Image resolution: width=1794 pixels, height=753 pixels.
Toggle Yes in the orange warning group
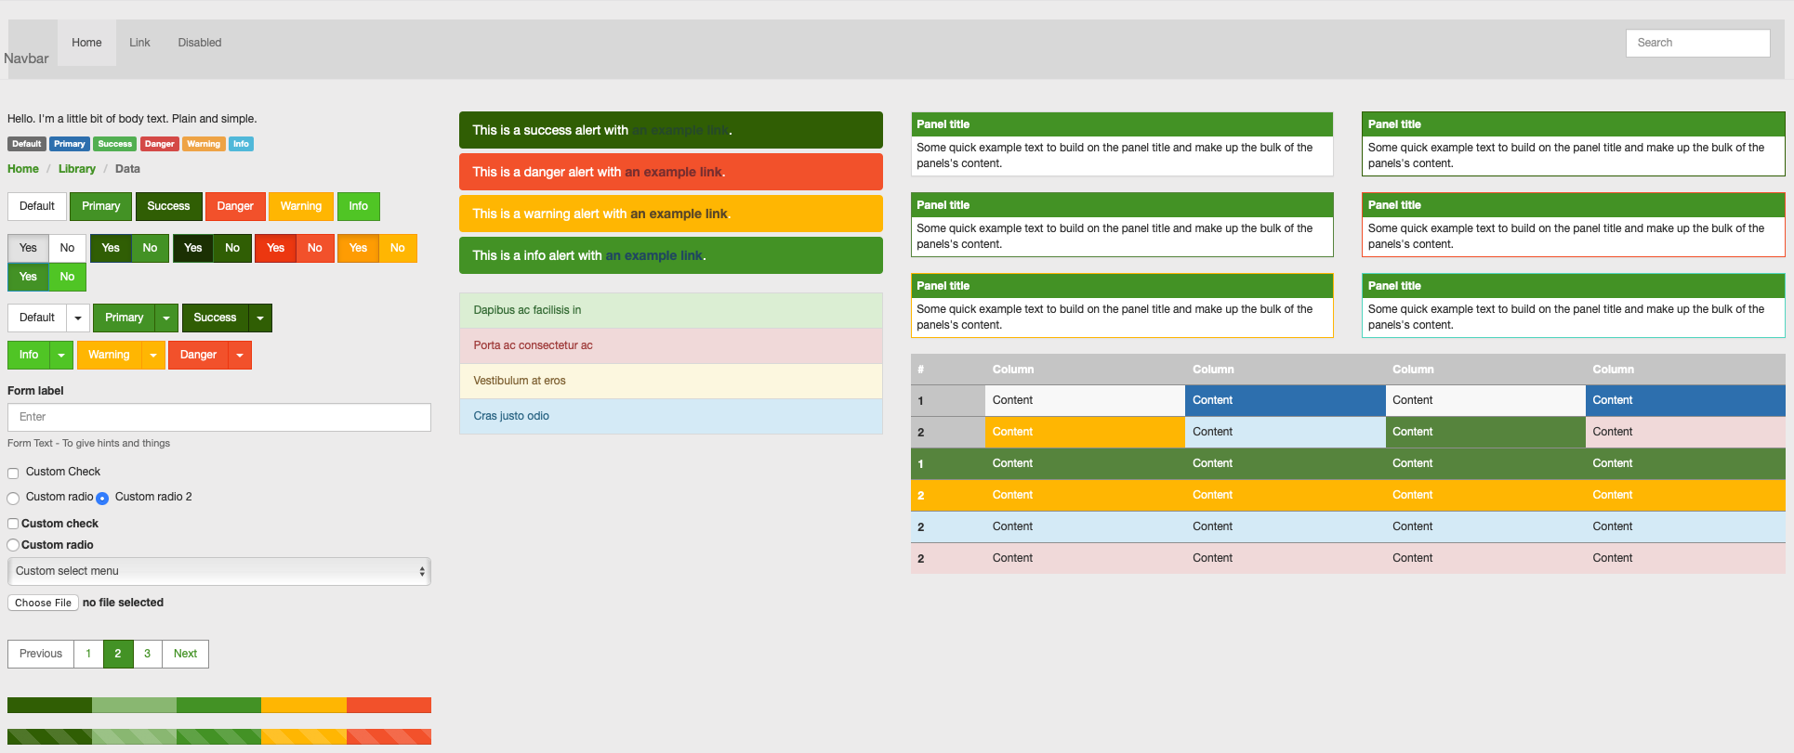point(358,248)
